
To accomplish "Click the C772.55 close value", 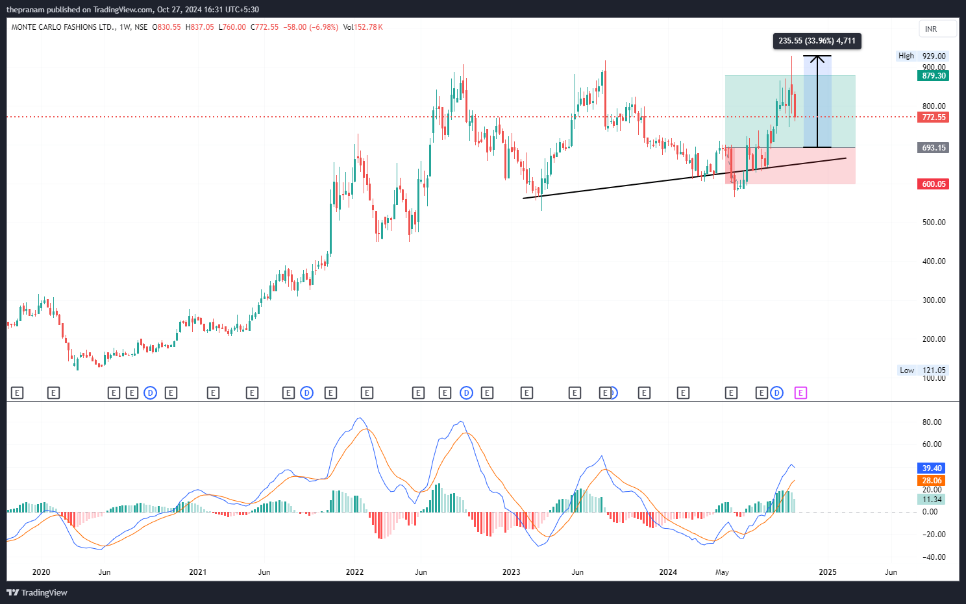I will pyautogui.click(x=265, y=27).
